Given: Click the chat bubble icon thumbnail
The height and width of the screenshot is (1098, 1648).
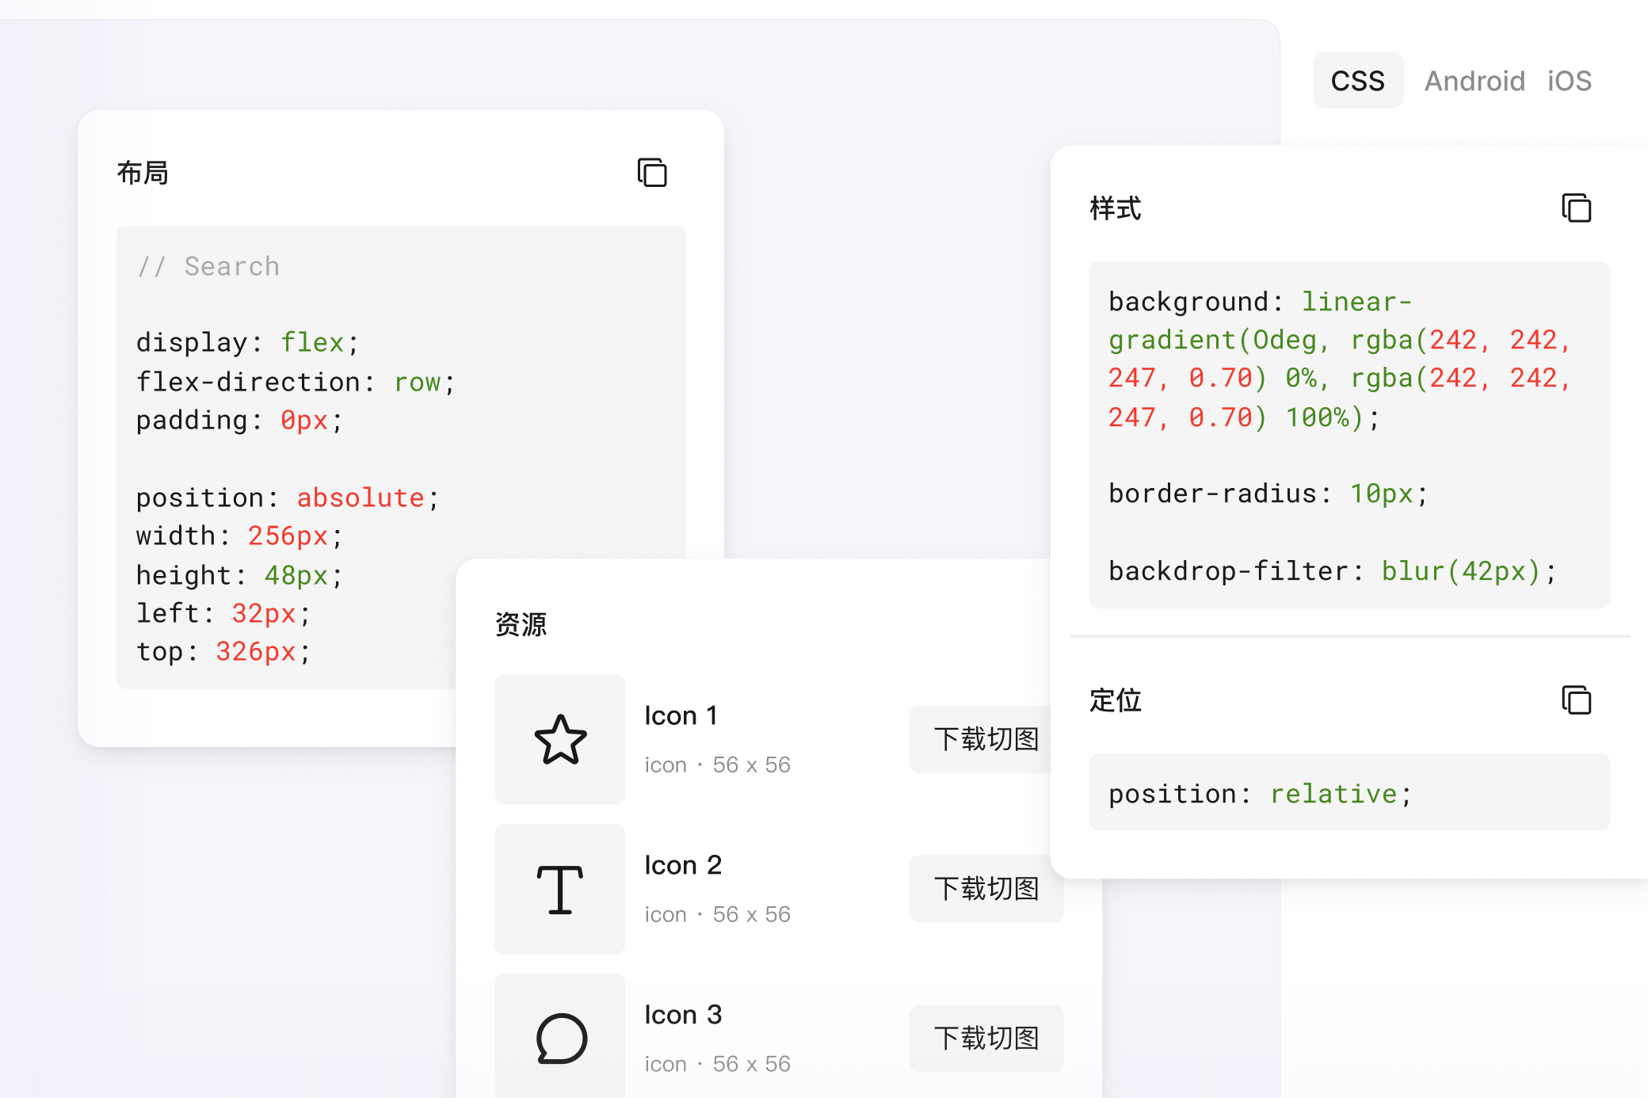Looking at the screenshot, I should point(560,1037).
